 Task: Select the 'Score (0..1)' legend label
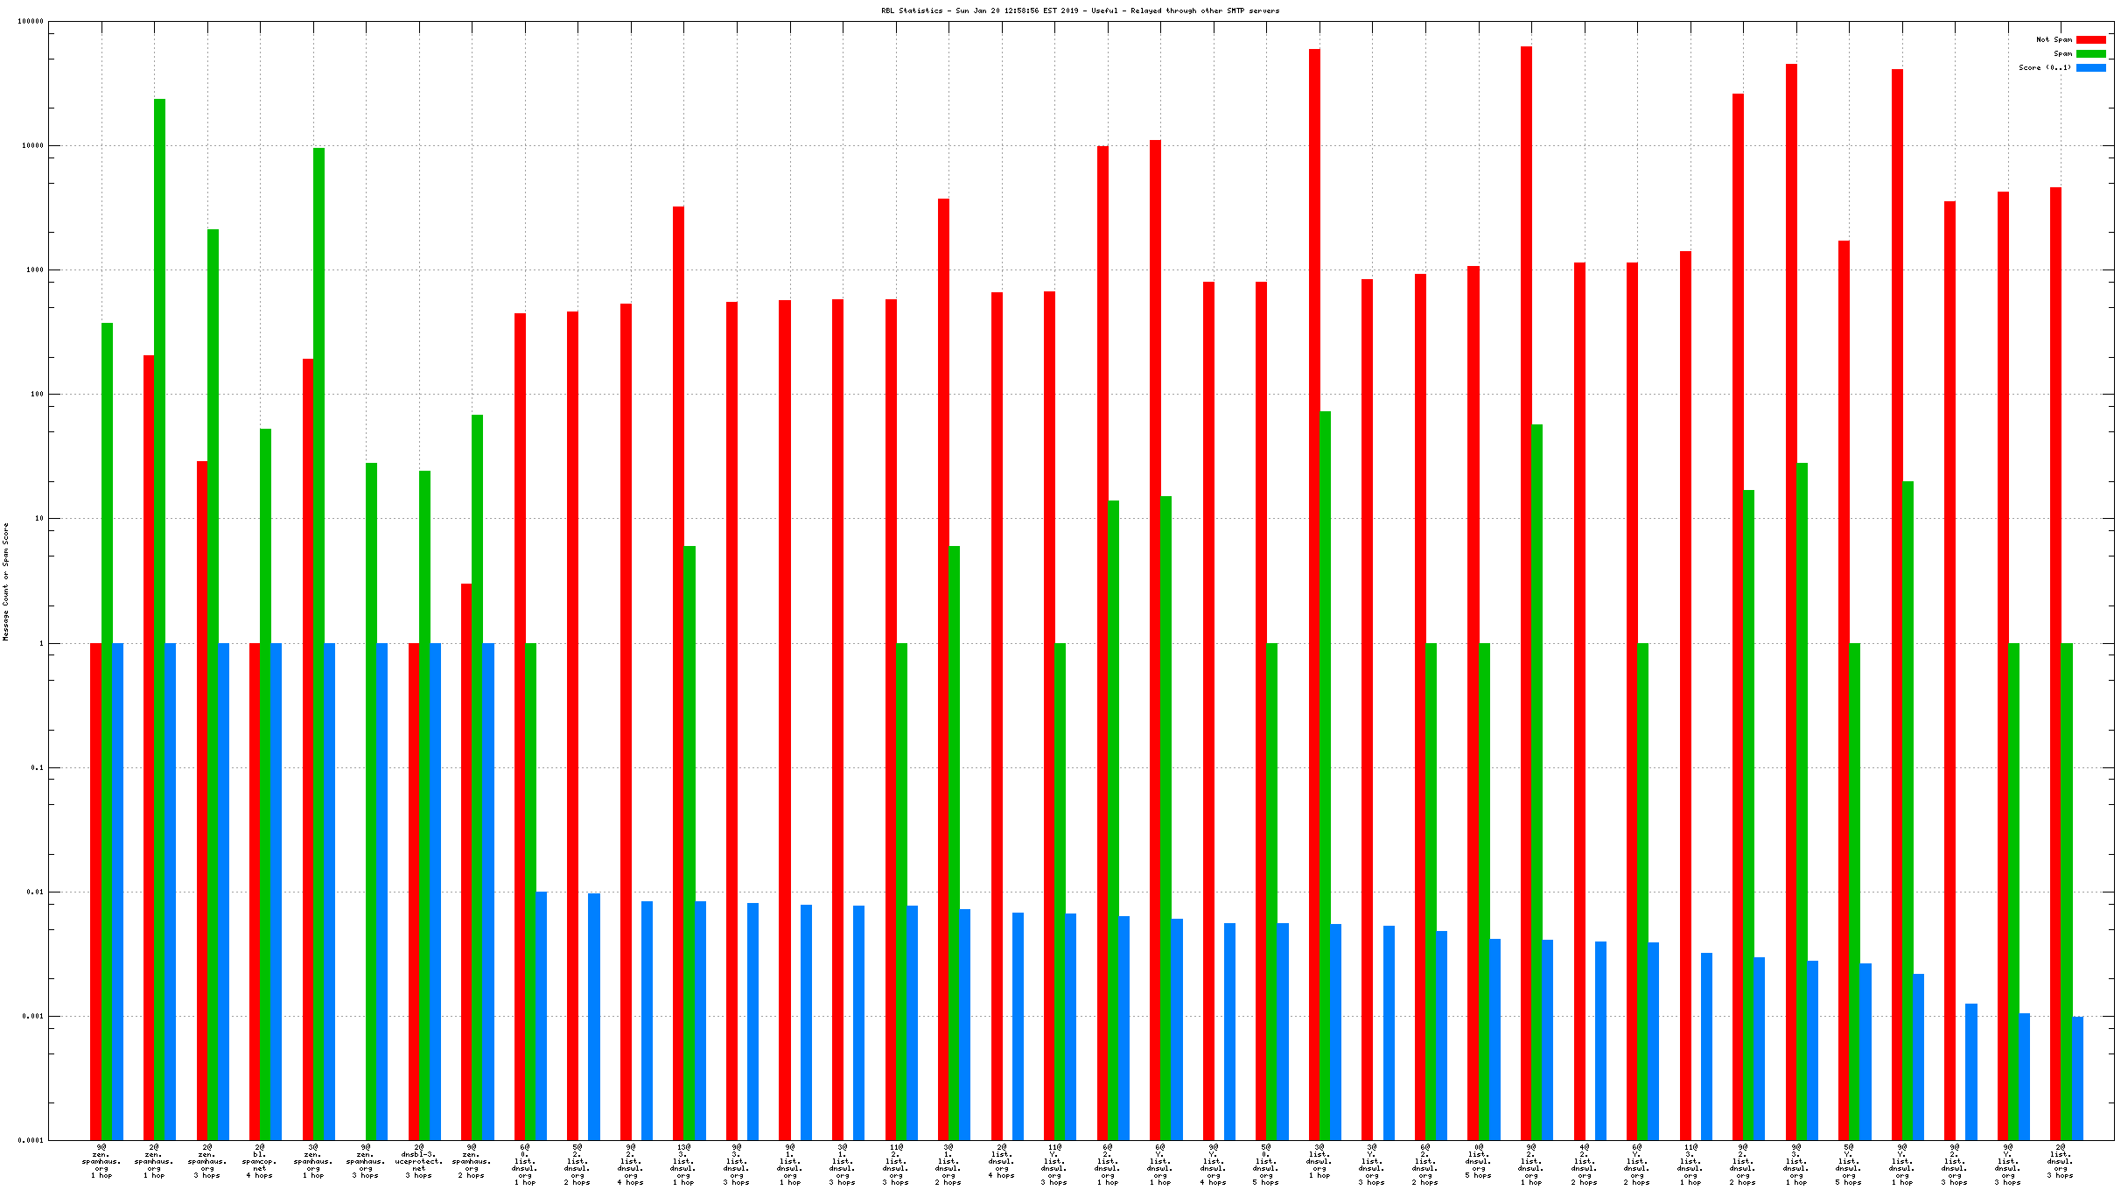click(x=2044, y=67)
